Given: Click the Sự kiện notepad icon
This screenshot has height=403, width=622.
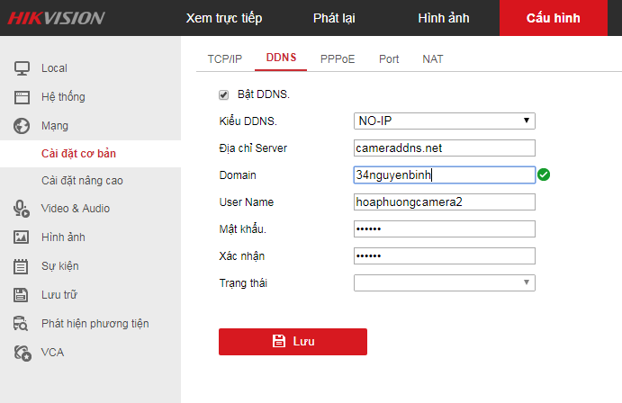Looking at the screenshot, I should (x=21, y=266).
